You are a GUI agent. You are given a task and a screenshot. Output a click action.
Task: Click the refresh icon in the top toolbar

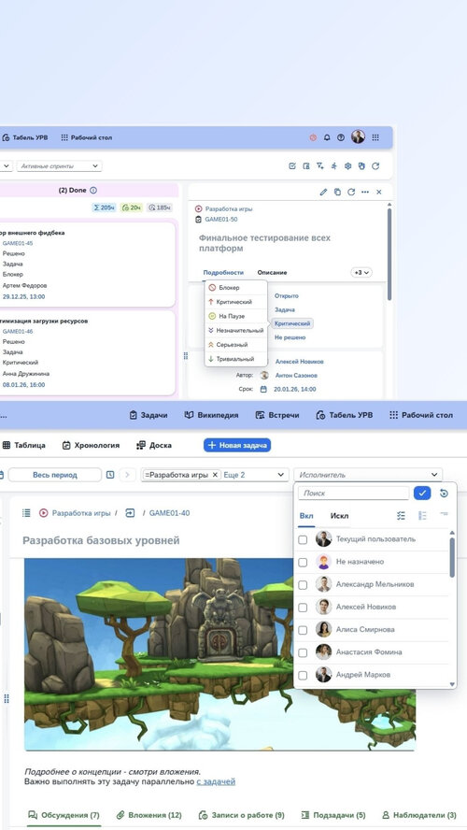375,166
